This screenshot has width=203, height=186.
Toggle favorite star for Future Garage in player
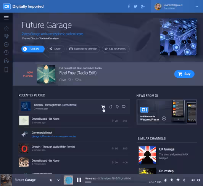51,180
